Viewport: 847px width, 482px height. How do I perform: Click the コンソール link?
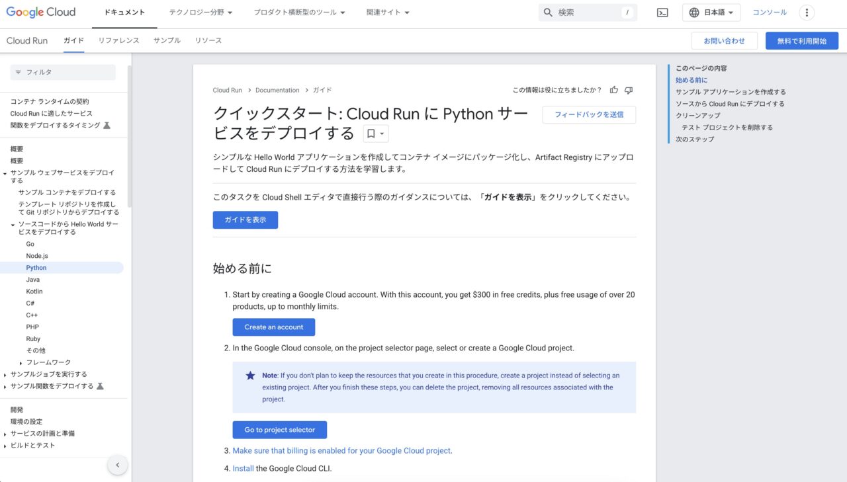(x=770, y=13)
